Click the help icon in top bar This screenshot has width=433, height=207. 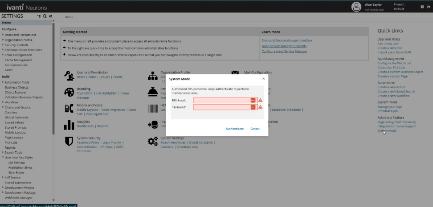[422, 7]
